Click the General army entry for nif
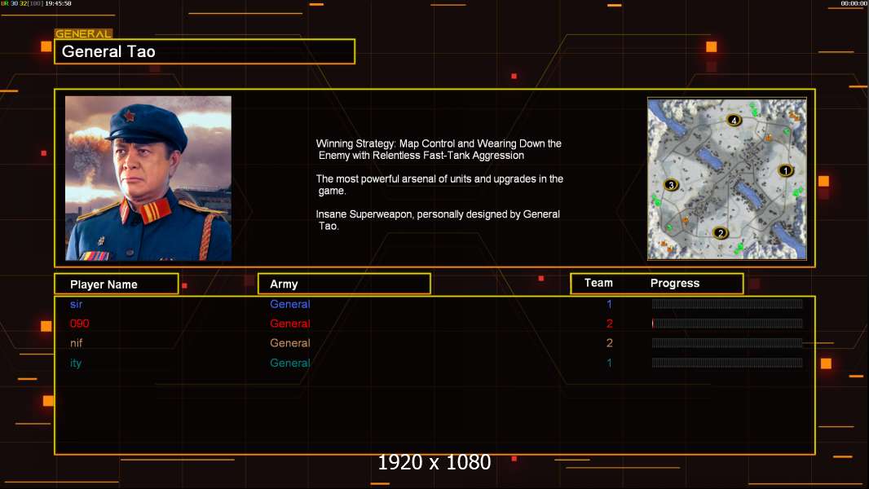This screenshot has height=489, width=869. coord(290,343)
